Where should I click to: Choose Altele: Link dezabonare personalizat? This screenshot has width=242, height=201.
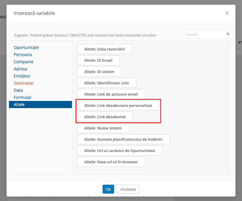(118, 105)
